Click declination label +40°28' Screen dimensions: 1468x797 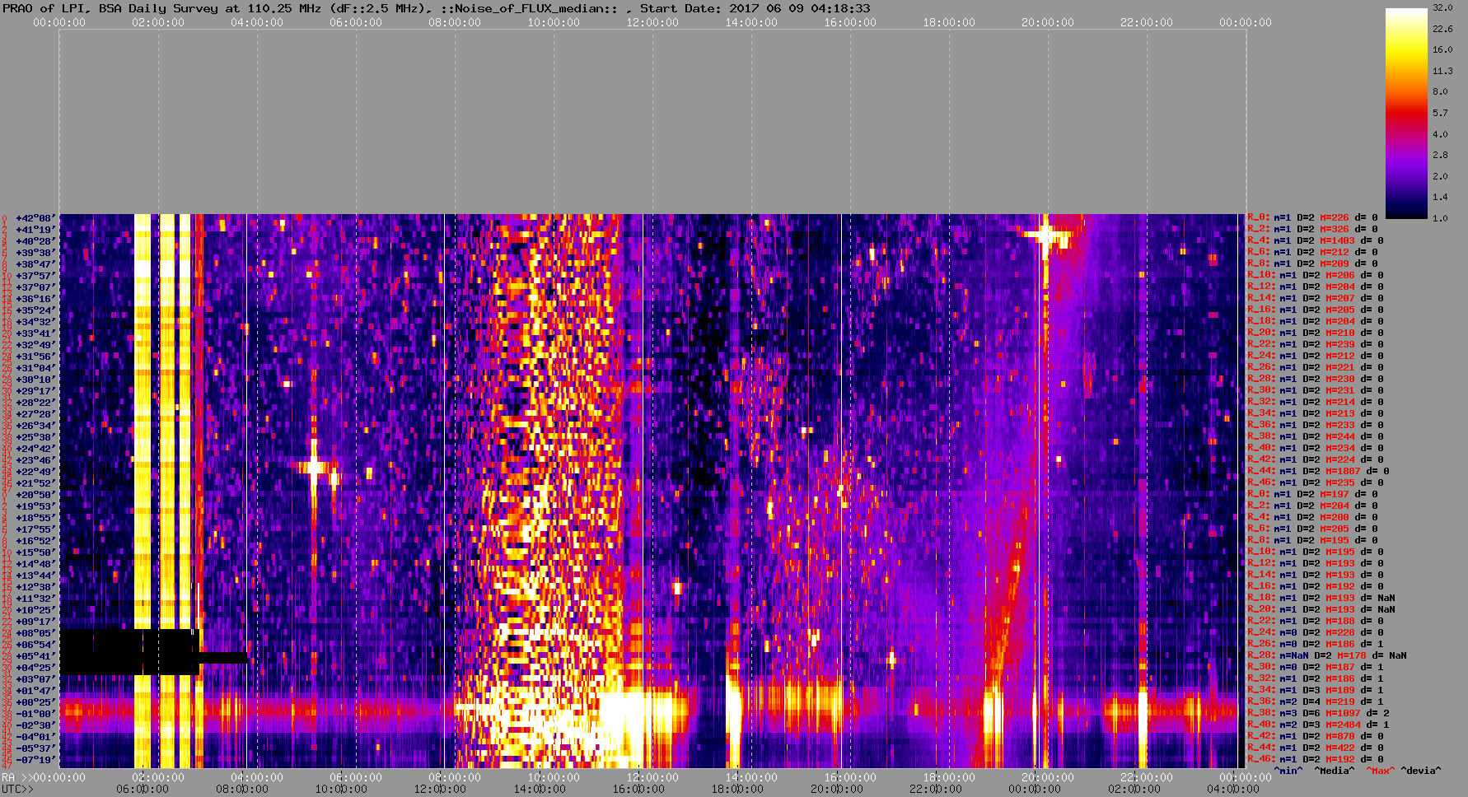35,241
